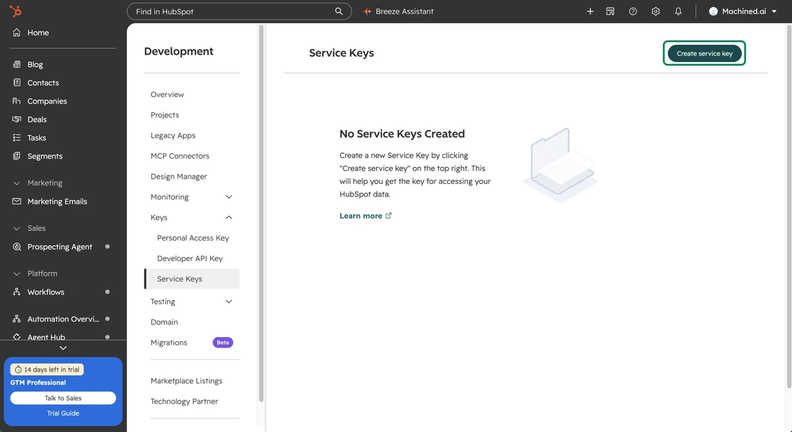Screen dimensions: 792x432
Task: Click the Find in HubSpot search field
Action: point(238,11)
